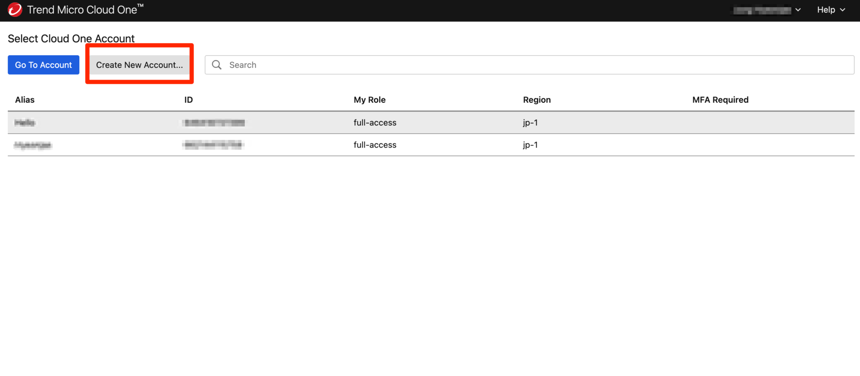Screen dimensions: 860x376
Task: Select the first account's blurred alias
Action: click(25, 122)
